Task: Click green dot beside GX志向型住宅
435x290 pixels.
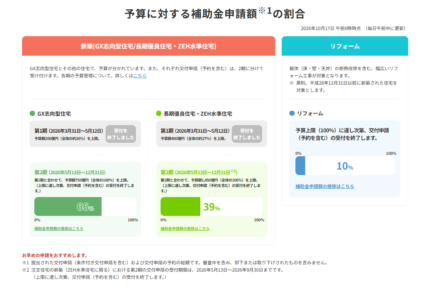Action: click(x=33, y=114)
